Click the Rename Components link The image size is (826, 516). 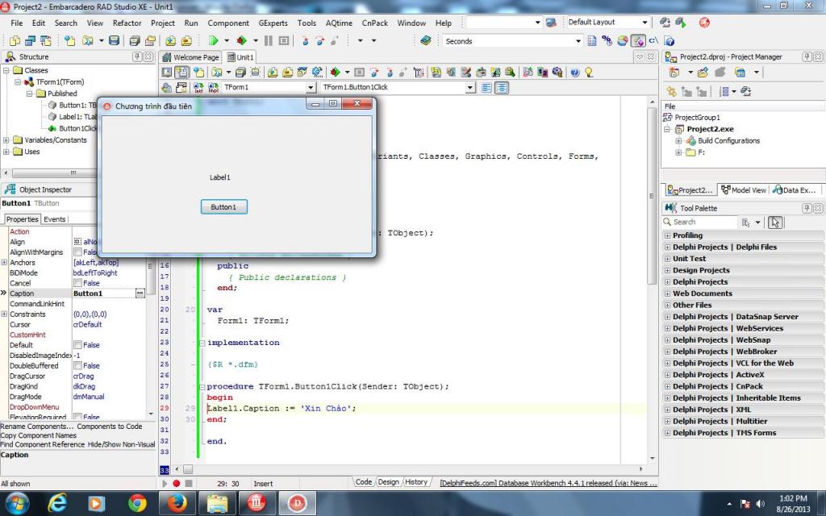(36, 427)
